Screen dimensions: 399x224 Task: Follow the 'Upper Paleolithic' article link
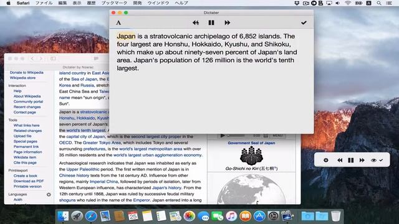click(83, 169)
